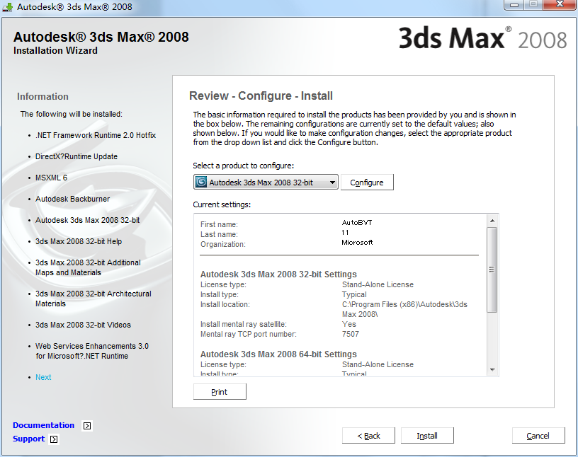578x457 pixels.
Task: Open the product selection dropdown
Action: point(266,183)
